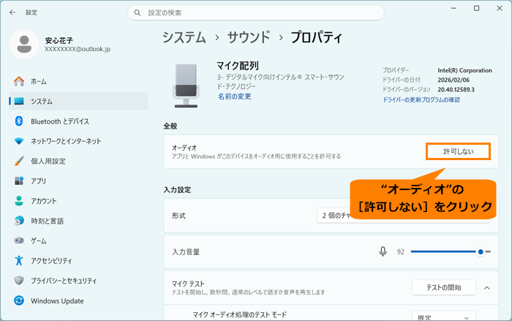Click in 設定の検索 search field
This screenshot has height=321, width=512.
(256, 12)
